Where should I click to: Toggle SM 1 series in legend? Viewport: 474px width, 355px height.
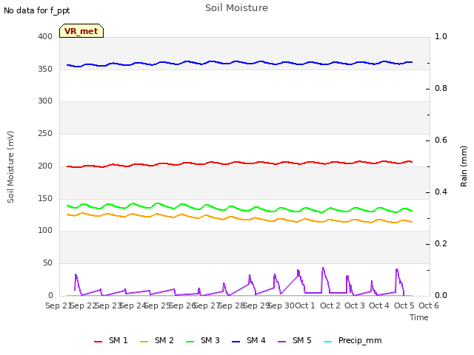[110, 340]
